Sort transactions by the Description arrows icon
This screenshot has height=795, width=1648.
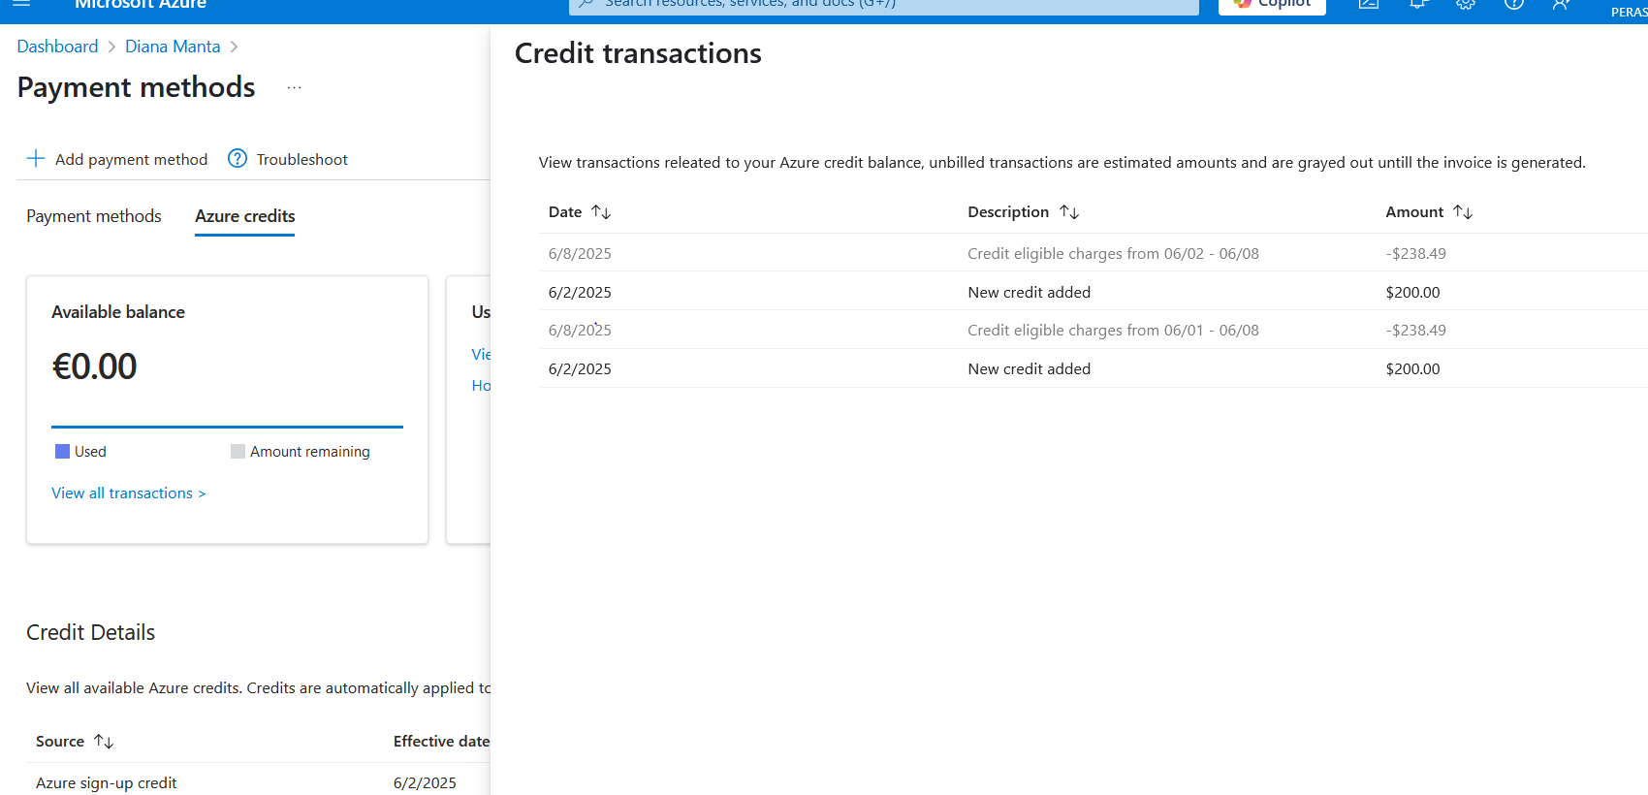pos(1069,212)
